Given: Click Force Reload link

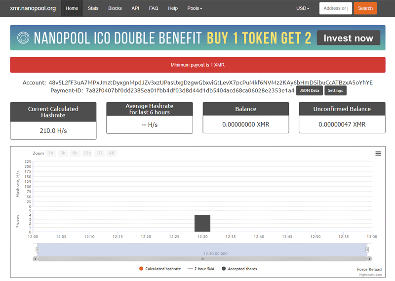Looking at the screenshot, I should click(369, 270).
